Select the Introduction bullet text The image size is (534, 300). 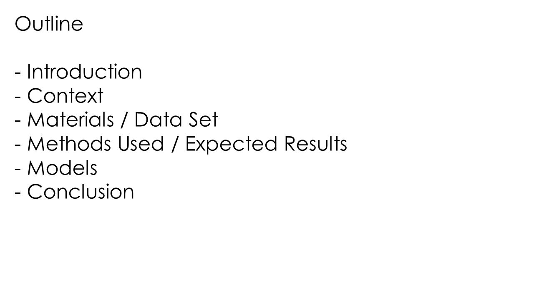85,72
